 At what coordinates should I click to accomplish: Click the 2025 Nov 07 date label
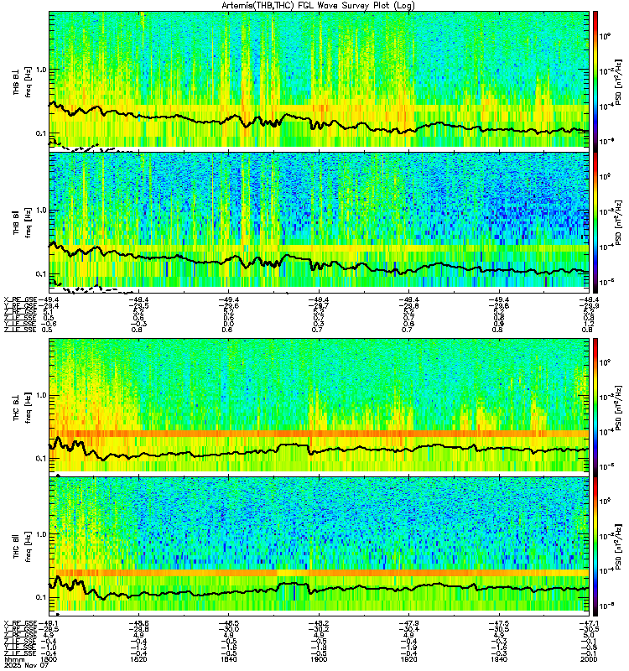point(27,665)
